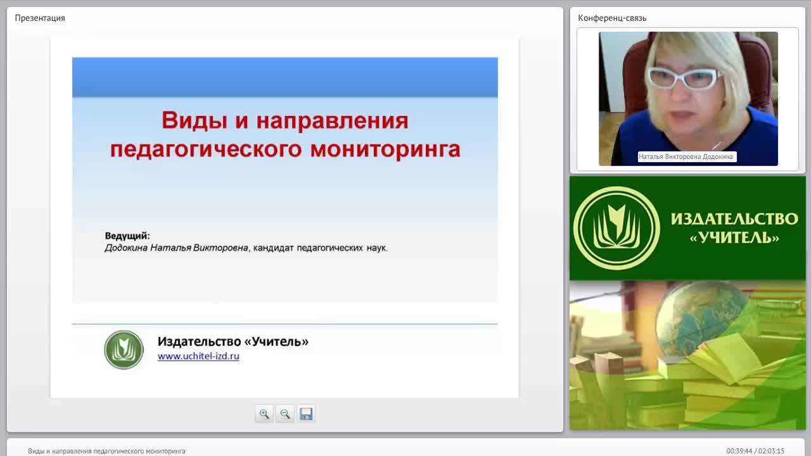Image resolution: width=811 pixels, height=456 pixels.
Task: Zoom in on the presentation slide
Action: [264, 414]
